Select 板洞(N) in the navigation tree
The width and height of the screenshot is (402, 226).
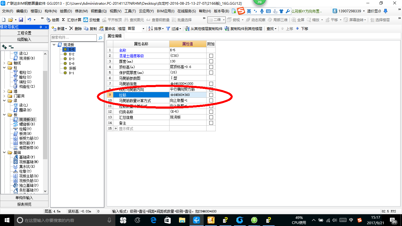tap(25, 134)
